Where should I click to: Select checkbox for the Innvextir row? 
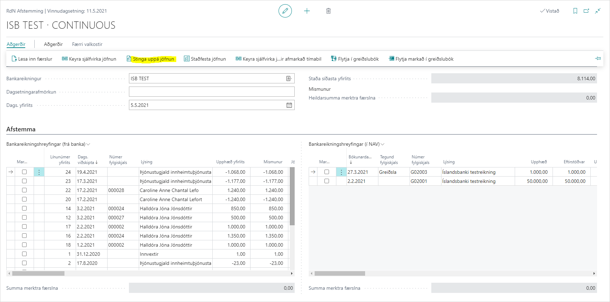(x=24, y=254)
